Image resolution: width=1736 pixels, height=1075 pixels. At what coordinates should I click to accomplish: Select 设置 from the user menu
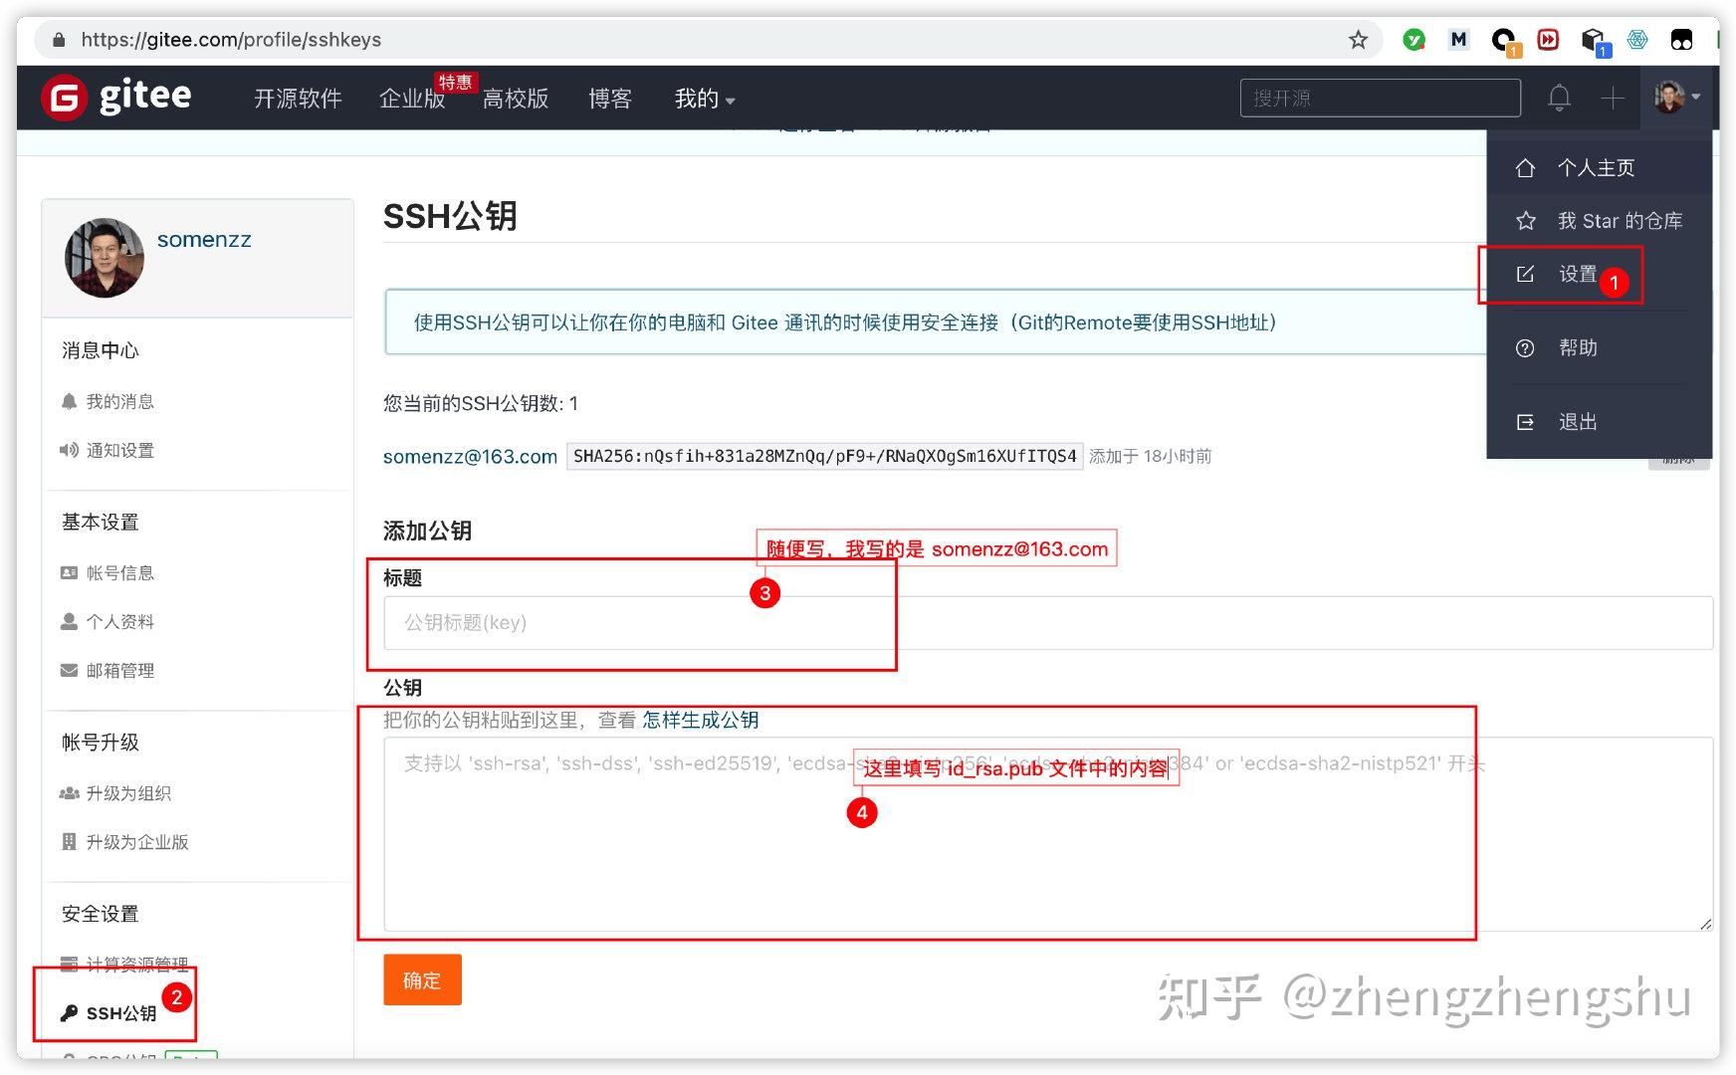pos(1580,273)
